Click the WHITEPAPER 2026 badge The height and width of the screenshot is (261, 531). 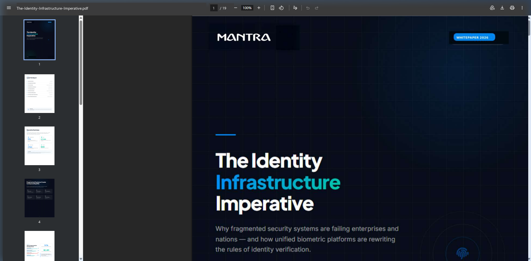pos(474,37)
